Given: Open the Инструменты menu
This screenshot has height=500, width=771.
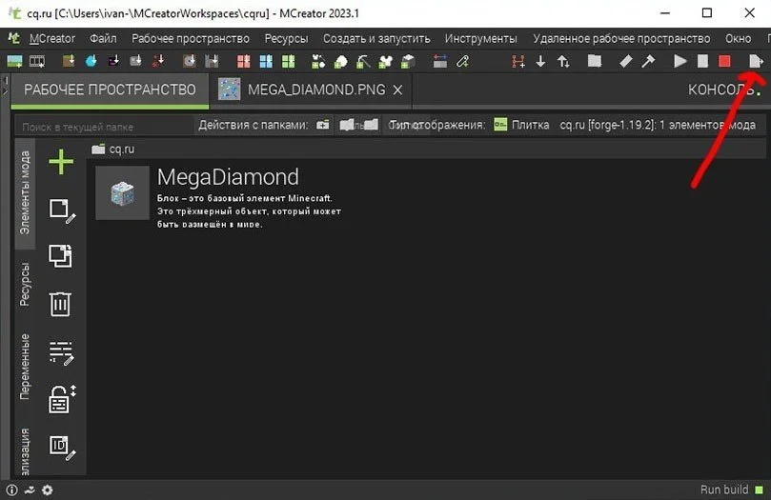Looking at the screenshot, I should (481, 38).
